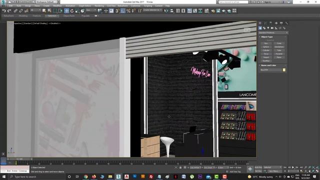The width and height of the screenshot is (320, 180).
Task: Select the Cameras category in Create panel
Action: tap(272, 28)
